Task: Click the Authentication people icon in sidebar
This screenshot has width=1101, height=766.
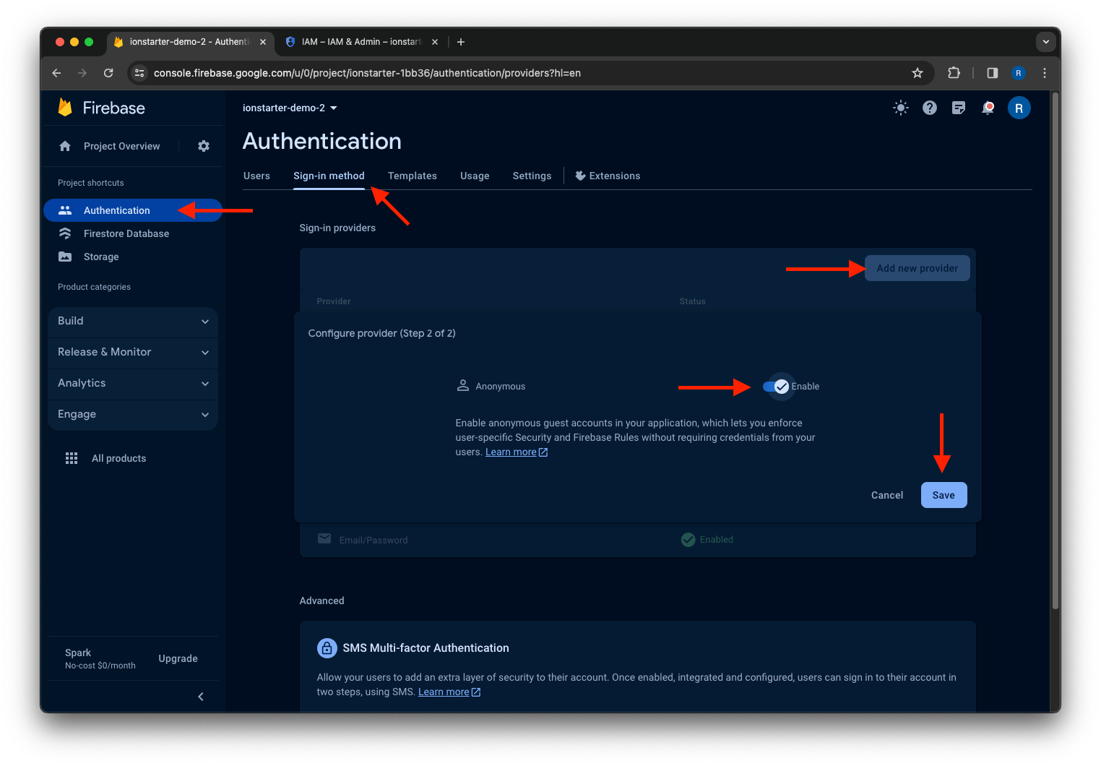Action: pos(65,210)
